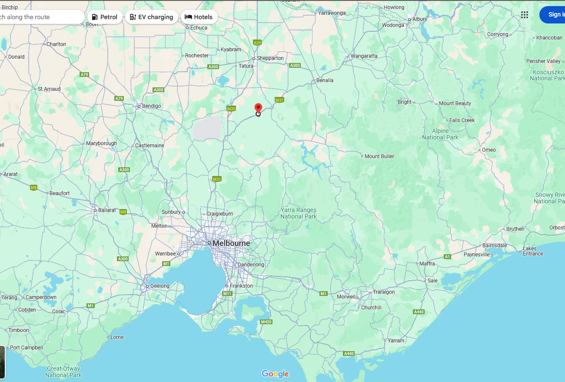Click the Beaufort town label
The height and width of the screenshot is (382, 565).
click(x=60, y=193)
